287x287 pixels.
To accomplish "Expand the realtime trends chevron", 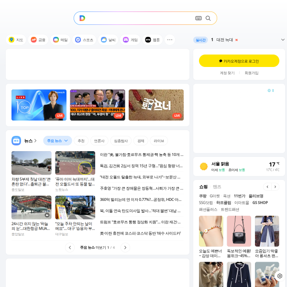I will tap(283, 40).
